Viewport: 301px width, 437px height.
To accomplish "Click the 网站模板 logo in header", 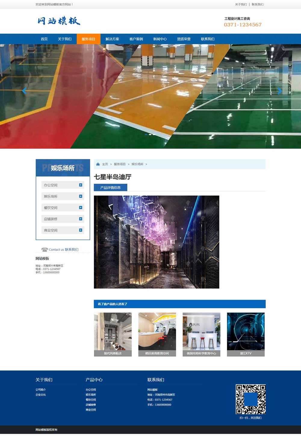I will pyautogui.click(x=59, y=21).
